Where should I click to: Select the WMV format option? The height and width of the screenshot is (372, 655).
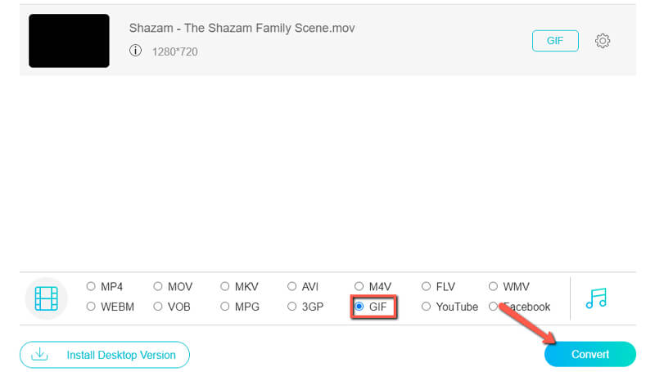click(x=494, y=287)
